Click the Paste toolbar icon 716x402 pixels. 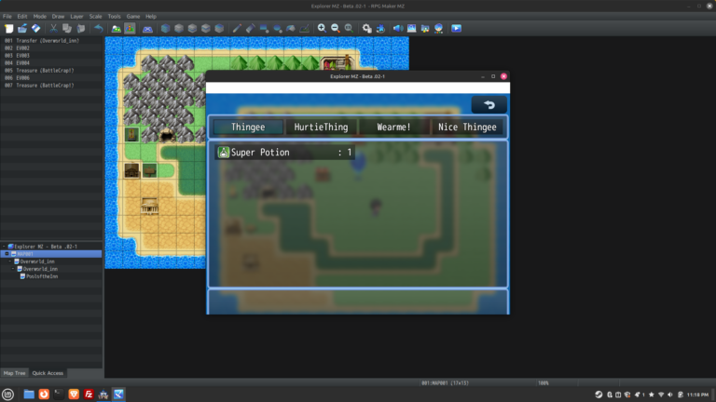[81, 28]
